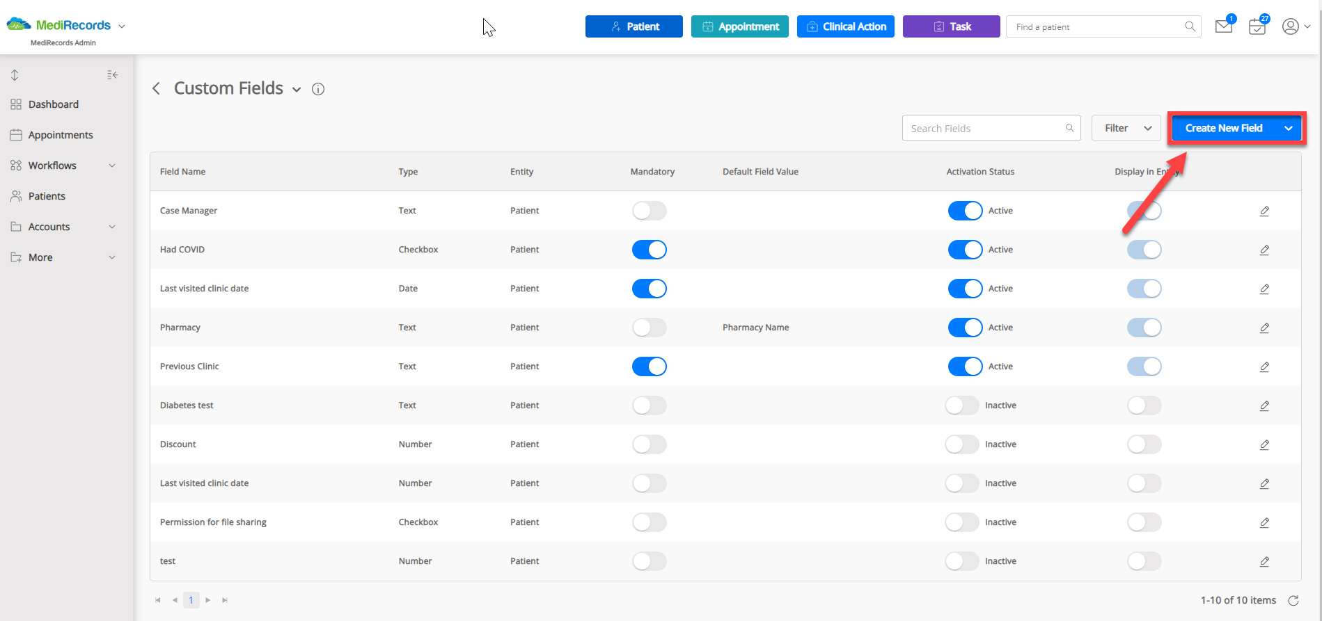Viewport: 1322px width, 621px height.
Task: Toggle Mandatory for Case Manager
Action: pos(649,211)
